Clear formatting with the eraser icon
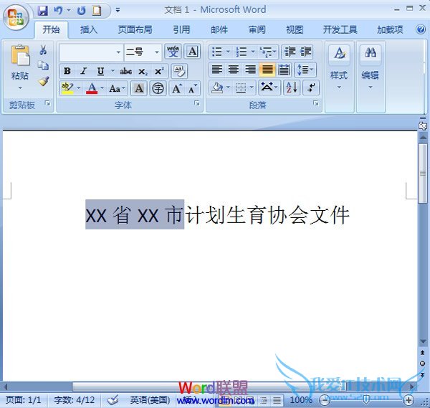The image size is (430, 408). [179, 71]
